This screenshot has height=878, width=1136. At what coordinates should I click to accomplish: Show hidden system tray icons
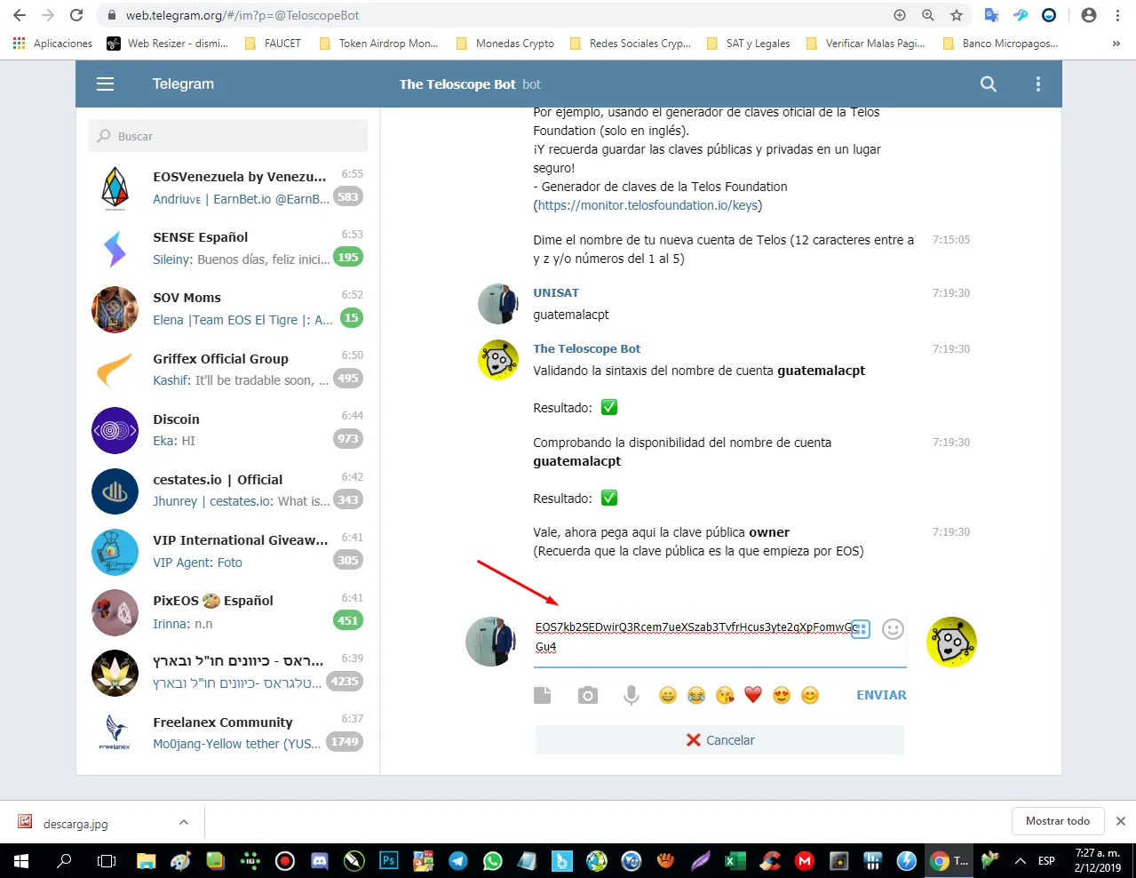[1021, 860]
